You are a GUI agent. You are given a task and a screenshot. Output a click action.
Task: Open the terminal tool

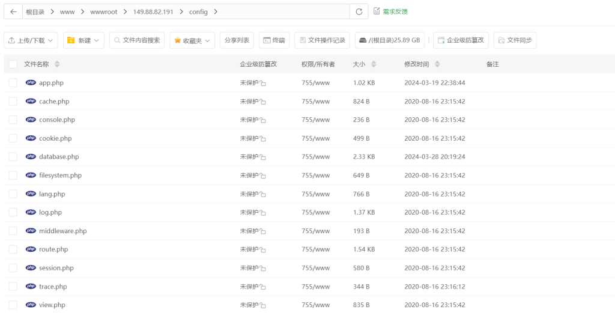tap(274, 40)
